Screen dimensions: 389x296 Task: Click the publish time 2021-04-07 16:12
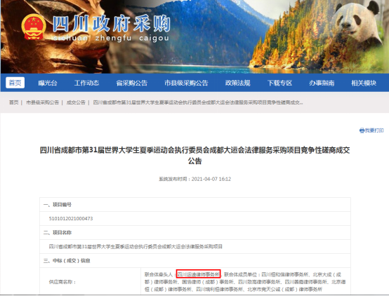[211, 179]
